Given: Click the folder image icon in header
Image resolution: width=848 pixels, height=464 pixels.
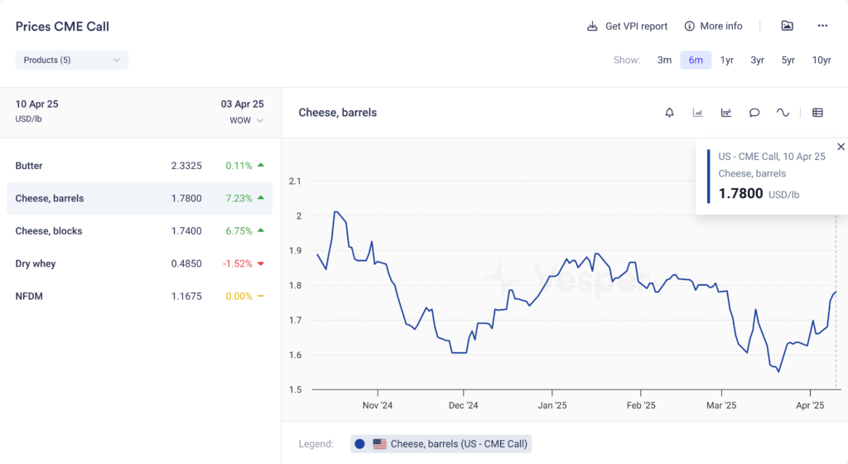Looking at the screenshot, I should tap(787, 26).
